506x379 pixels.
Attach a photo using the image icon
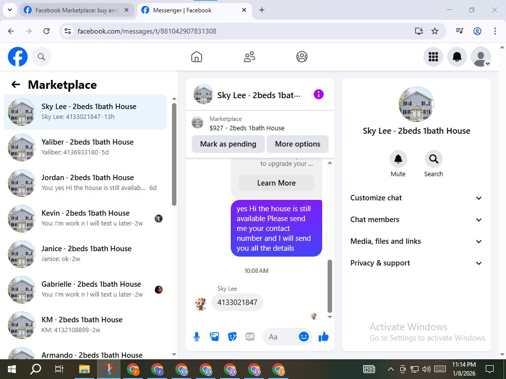(x=214, y=337)
